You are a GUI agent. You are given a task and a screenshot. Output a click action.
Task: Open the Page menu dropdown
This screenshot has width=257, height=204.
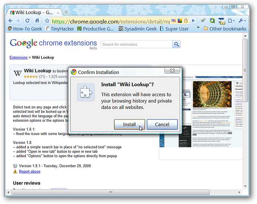[231, 20]
